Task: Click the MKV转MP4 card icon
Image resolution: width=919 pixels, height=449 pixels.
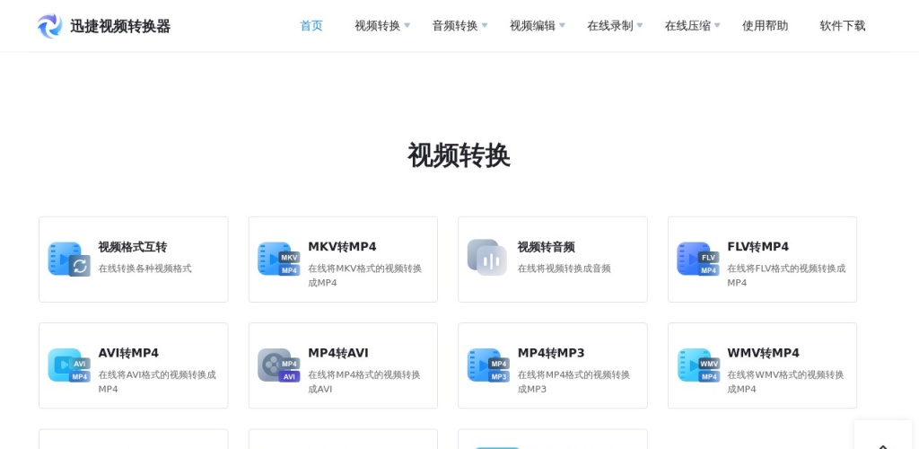Action: [278, 259]
